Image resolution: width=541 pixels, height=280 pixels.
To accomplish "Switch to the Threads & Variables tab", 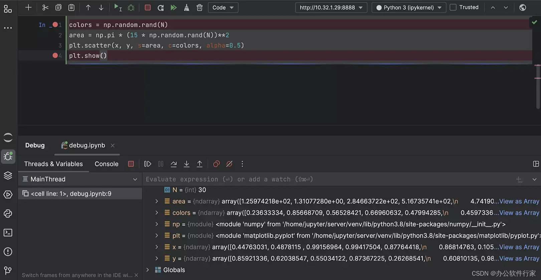I will (53, 164).
